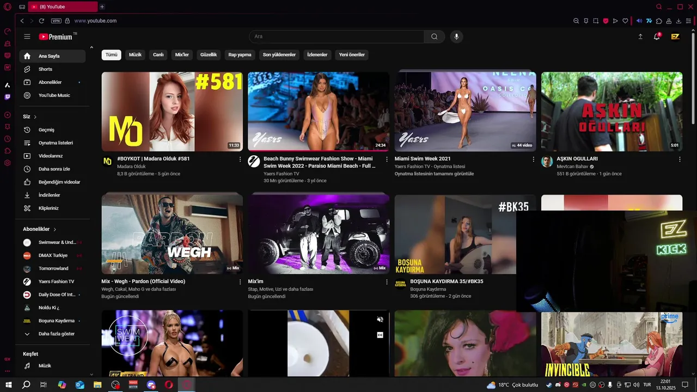Screen dimensions: 697x392
Task: Open Yaers Fashion TV avatar under Beach Bunny video
Action: click(x=254, y=161)
